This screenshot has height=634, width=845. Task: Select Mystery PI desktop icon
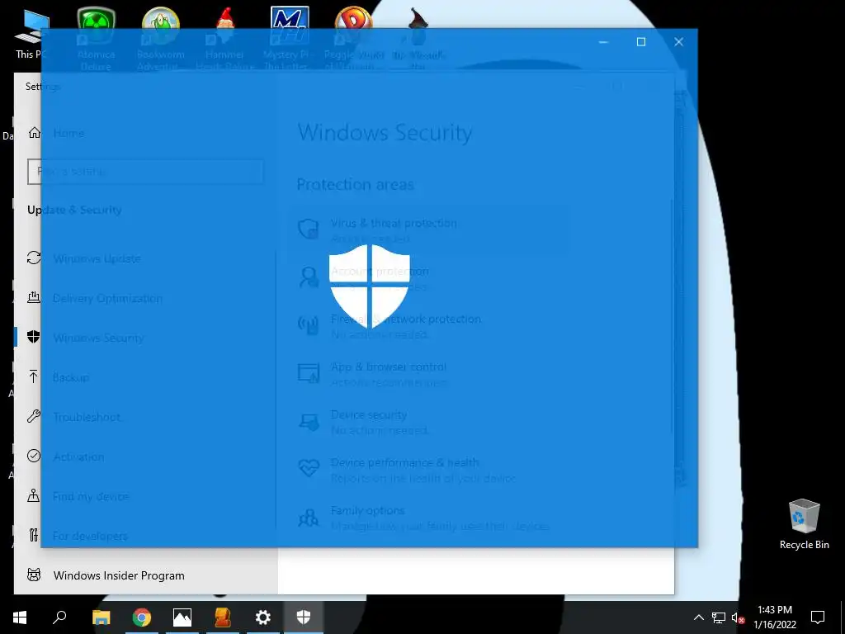(289, 38)
